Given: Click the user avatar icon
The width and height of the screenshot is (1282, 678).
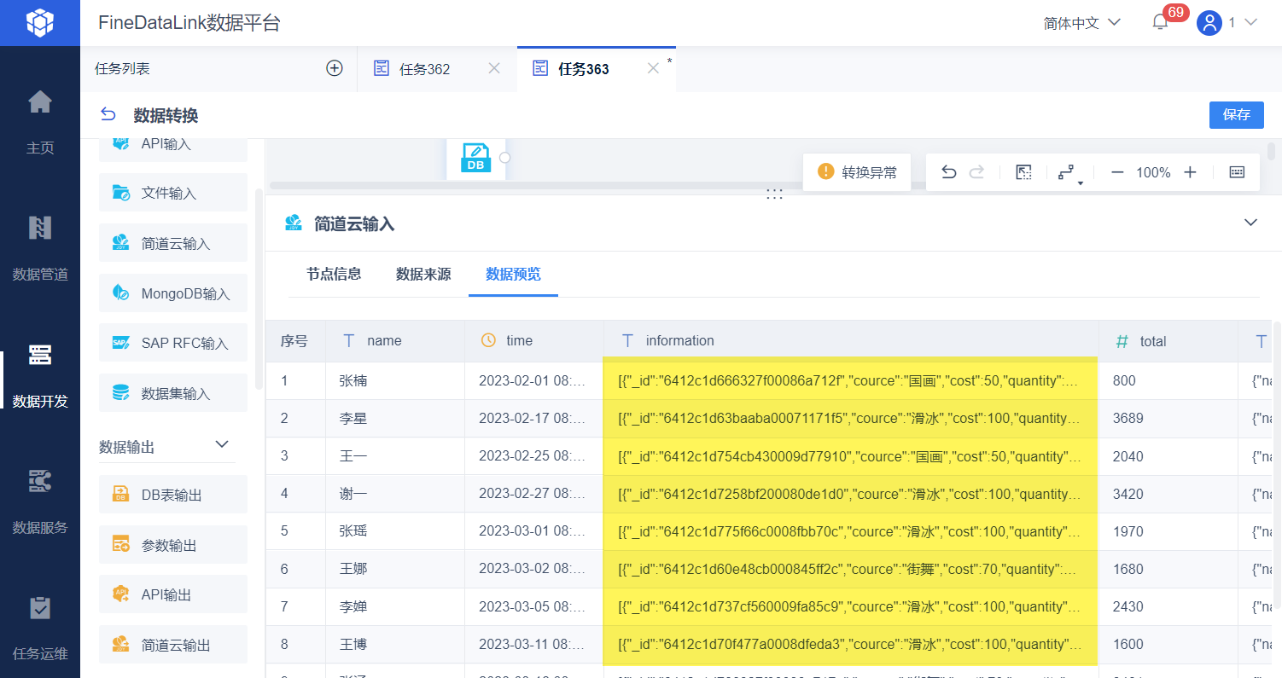Looking at the screenshot, I should (x=1209, y=23).
